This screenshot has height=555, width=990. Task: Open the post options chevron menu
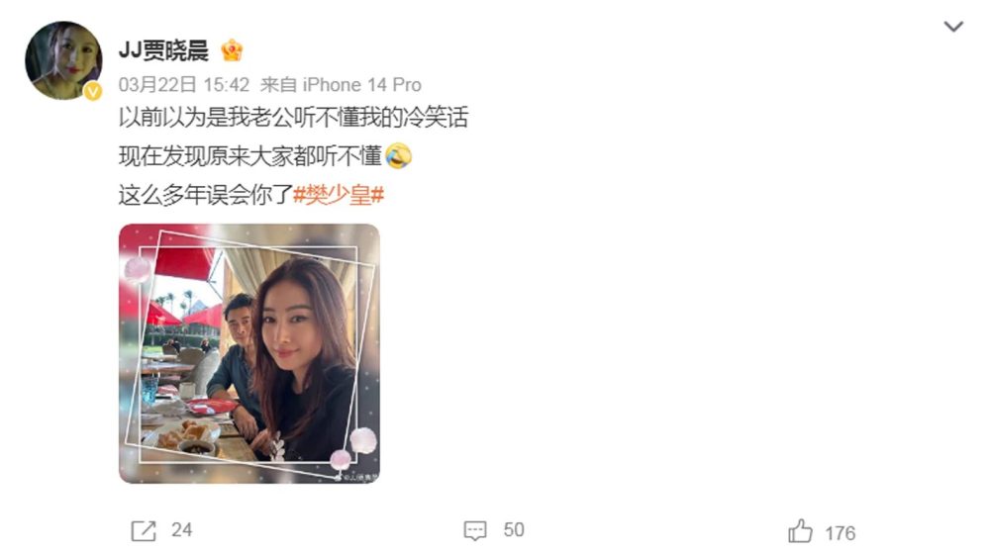[952, 27]
